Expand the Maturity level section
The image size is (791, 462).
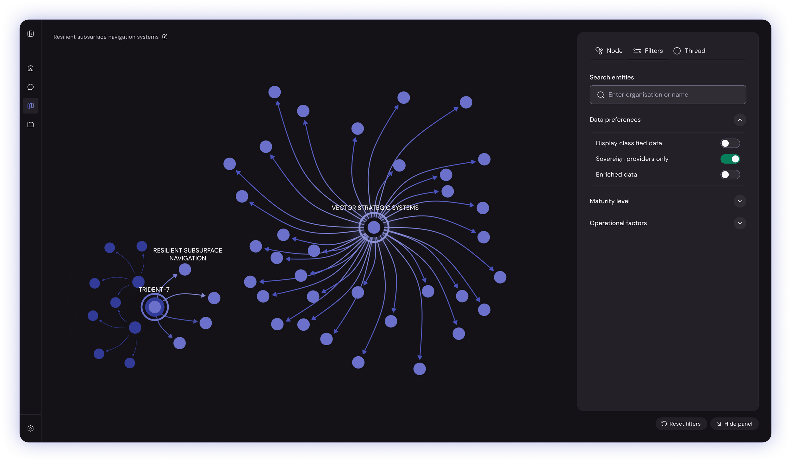click(x=739, y=201)
